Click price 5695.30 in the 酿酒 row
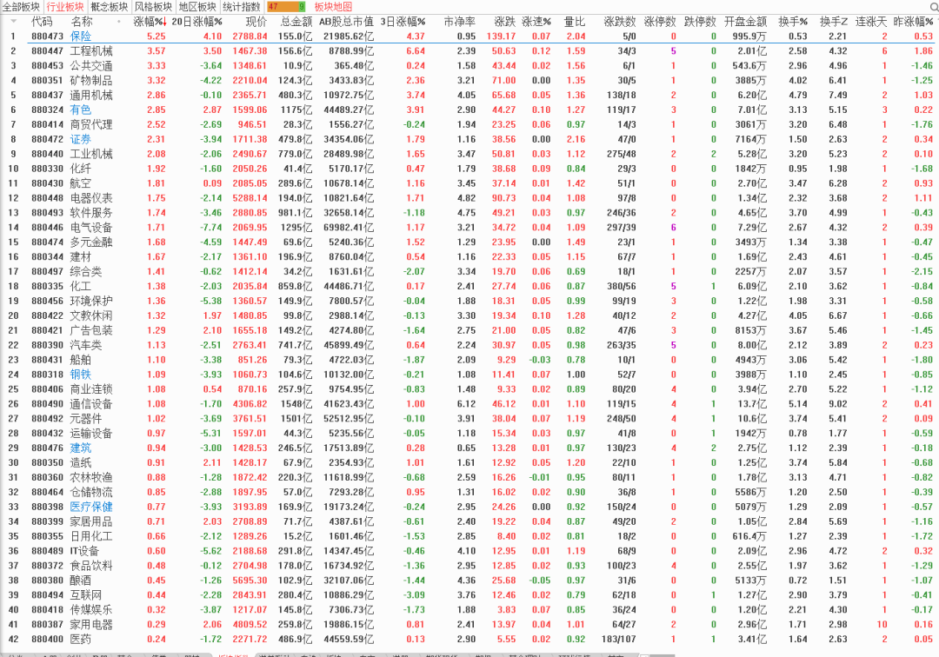The width and height of the screenshot is (939, 657). pyautogui.click(x=250, y=581)
